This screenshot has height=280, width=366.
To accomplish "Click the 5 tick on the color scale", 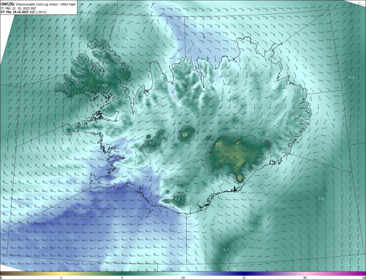I will 122,278.
